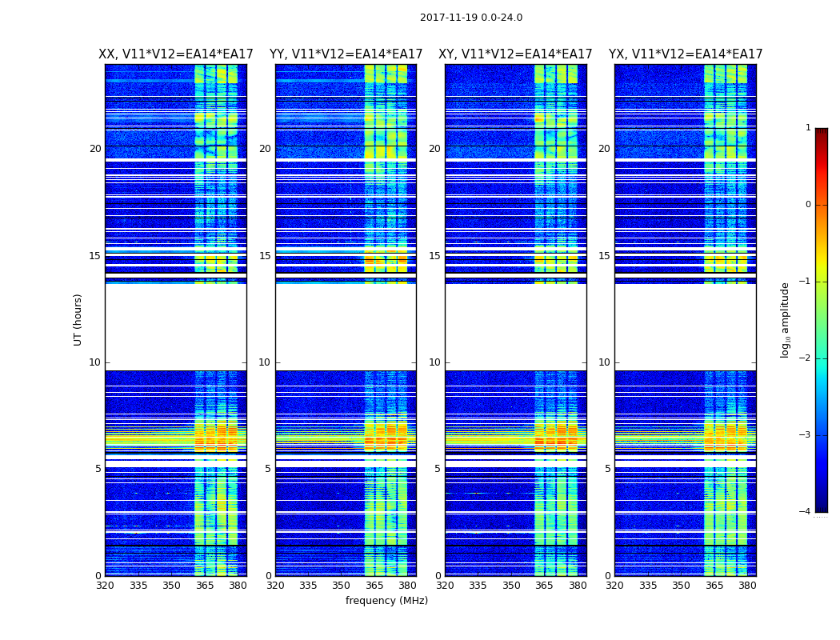The width and height of the screenshot is (840, 640).
Task: Click the YX panel title
Action: [x=686, y=54]
